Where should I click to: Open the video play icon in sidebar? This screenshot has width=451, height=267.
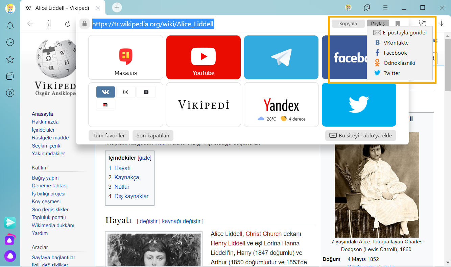[x=10, y=92]
